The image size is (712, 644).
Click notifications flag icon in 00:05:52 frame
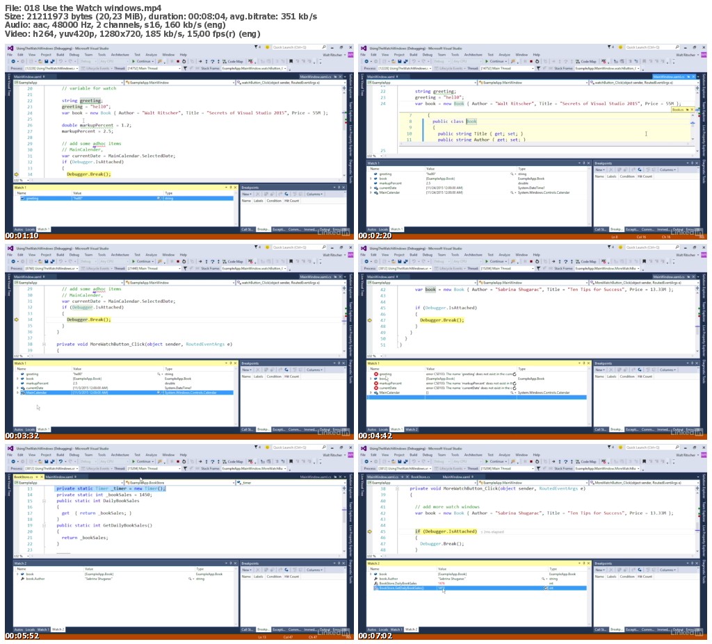tap(256, 447)
